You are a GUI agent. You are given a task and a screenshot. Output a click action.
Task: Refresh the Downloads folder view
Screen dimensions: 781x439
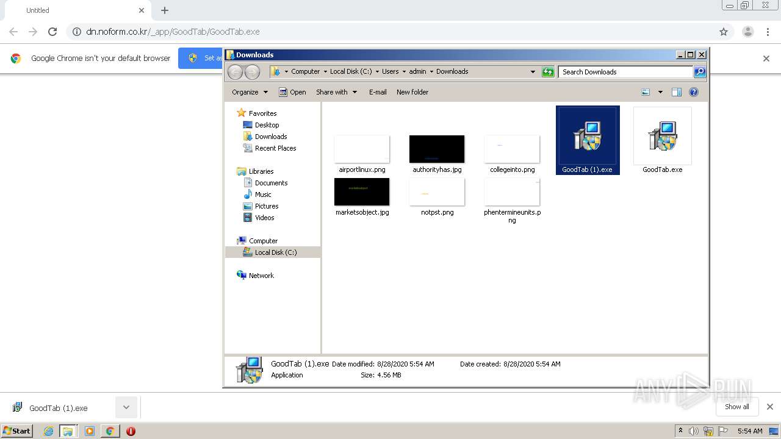[548, 72]
